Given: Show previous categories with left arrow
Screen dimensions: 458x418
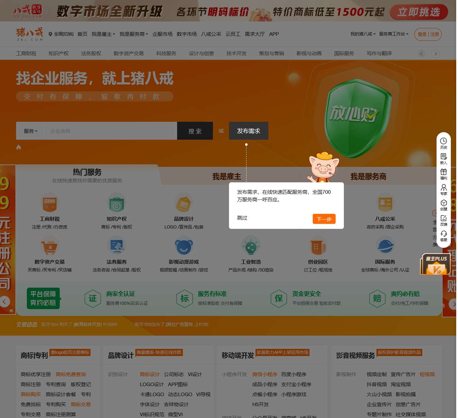Looking at the screenshot, I should coord(422,54).
